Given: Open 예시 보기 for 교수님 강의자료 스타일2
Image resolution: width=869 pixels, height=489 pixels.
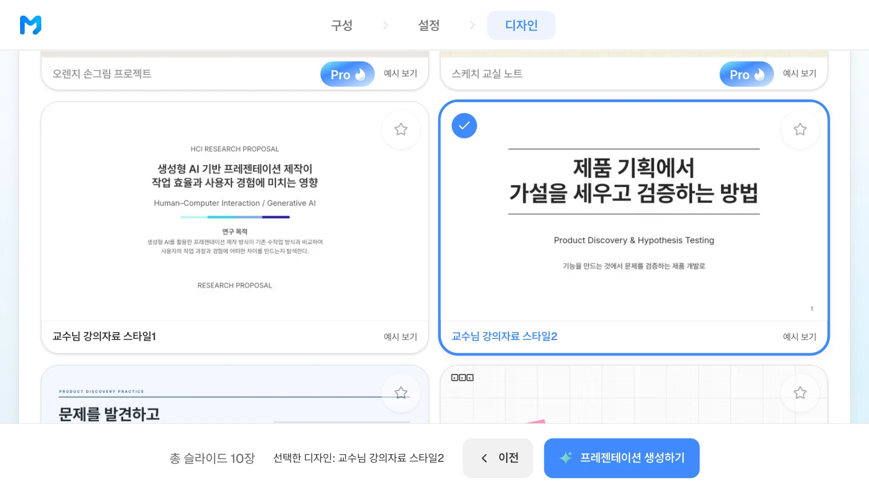Looking at the screenshot, I should click(x=800, y=337).
